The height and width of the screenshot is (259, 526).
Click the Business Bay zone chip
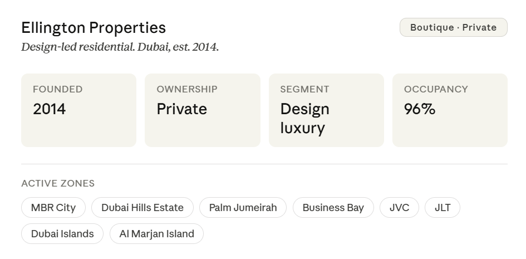coord(333,208)
